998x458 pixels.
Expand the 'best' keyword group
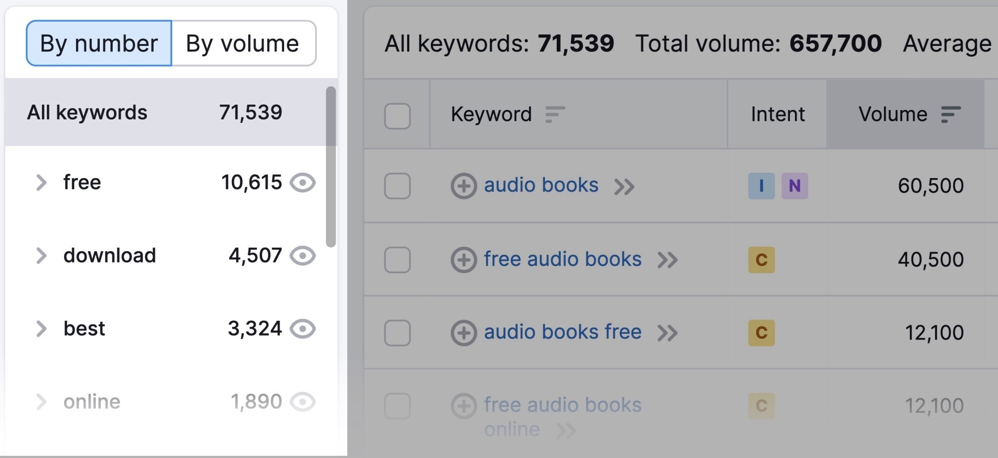(42, 329)
